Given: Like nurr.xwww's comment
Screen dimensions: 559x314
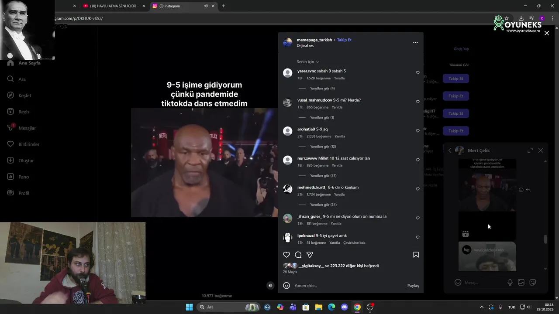Looking at the screenshot, I should click(x=418, y=160).
